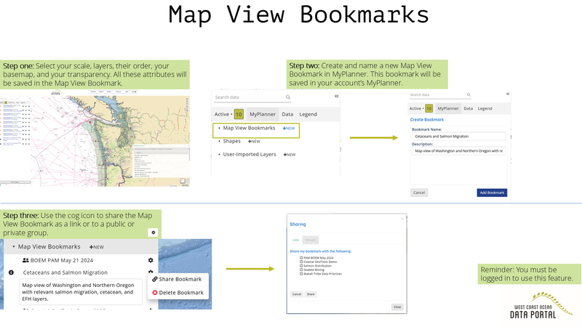Screen dimensions: 582x327
Task: Click the red X icon of Delete Bookmark
Action: tap(155, 293)
